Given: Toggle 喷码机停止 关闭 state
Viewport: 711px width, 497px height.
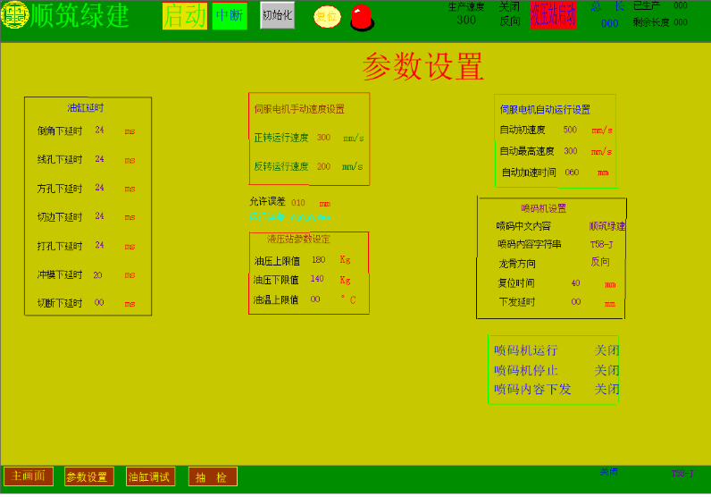Looking at the screenshot, I should point(606,370).
